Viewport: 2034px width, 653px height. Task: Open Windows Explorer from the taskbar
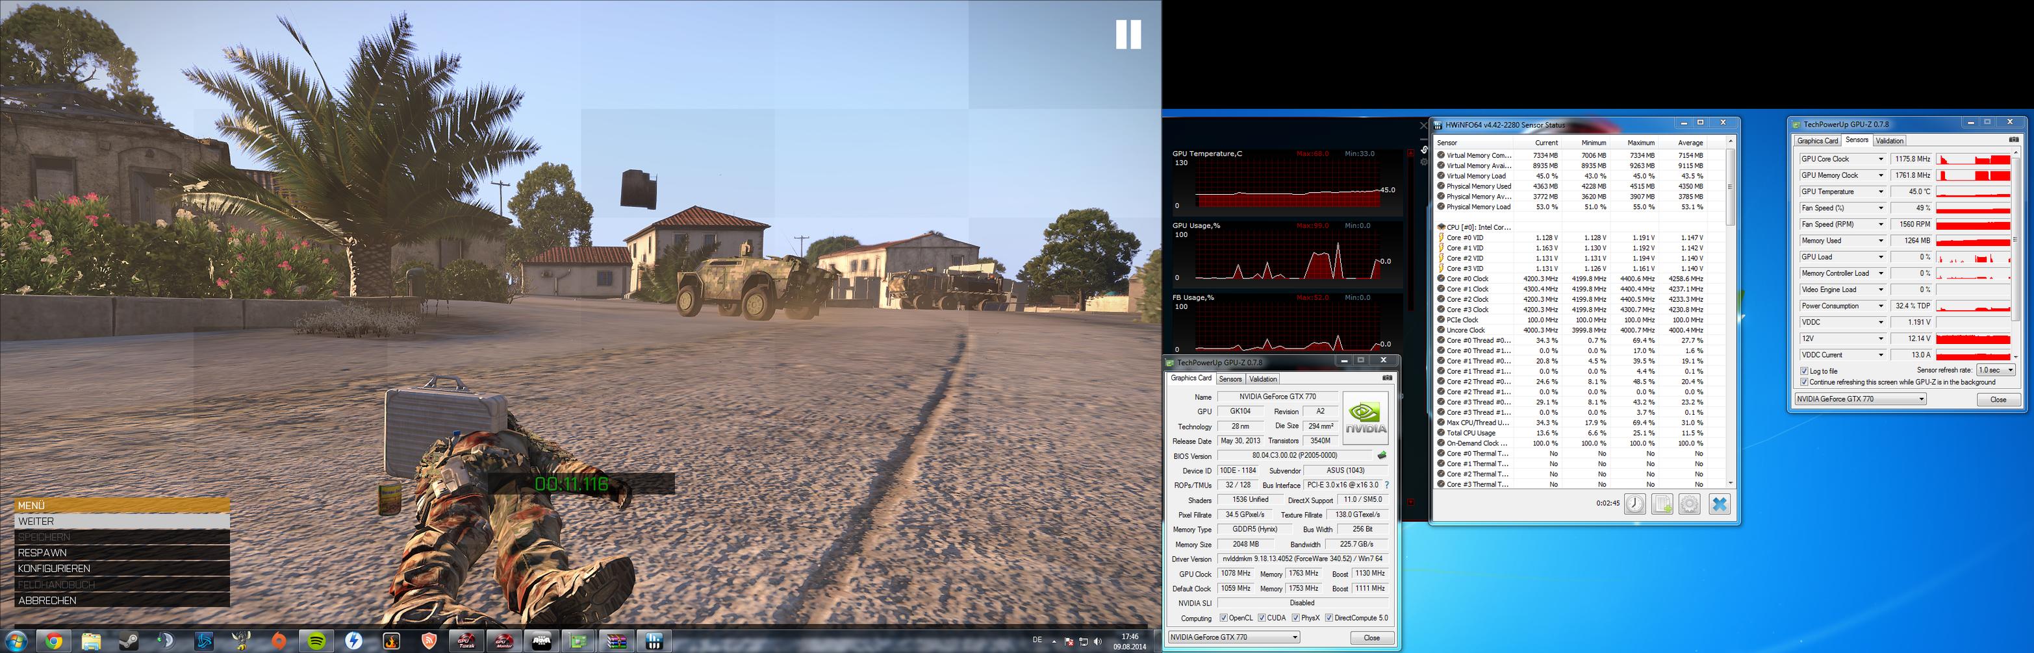coord(91,641)
